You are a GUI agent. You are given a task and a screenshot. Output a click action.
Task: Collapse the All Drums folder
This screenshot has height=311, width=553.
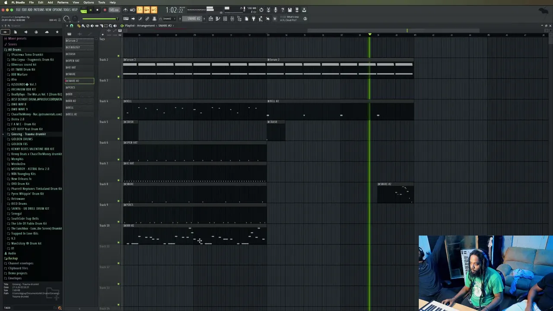pyautogui.click(x=14, y=50)
